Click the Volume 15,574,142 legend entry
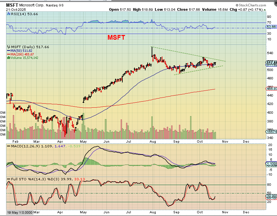277x216 pixels. click(x=24, y=58)
